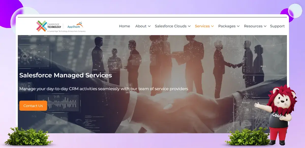Click the AppShark logo
The height and width of the screenshot is (148, 305).
coord(75,26)
